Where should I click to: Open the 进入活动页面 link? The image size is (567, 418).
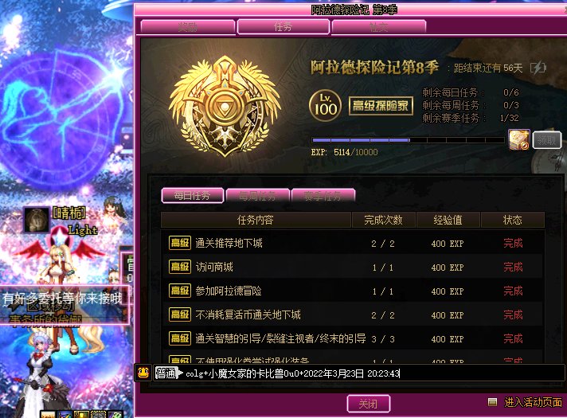[x=533, y=402]
